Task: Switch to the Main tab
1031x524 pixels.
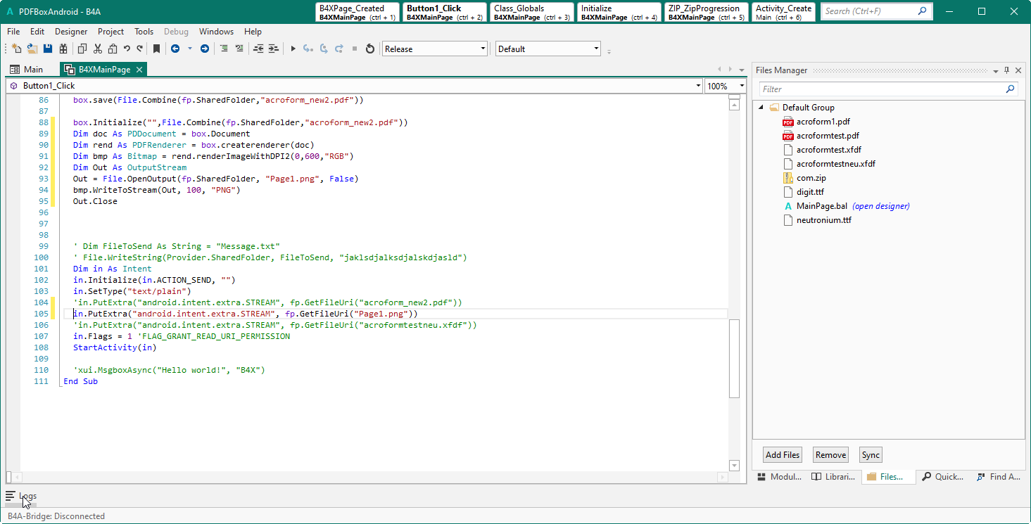Action: [x=27, y=70]
